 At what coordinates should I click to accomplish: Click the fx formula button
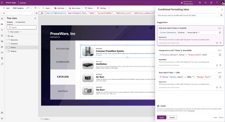[43, 13]
